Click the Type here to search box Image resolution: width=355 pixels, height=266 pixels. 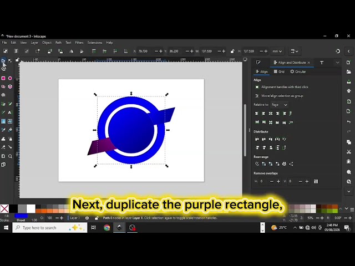click(x=50, y=228)
